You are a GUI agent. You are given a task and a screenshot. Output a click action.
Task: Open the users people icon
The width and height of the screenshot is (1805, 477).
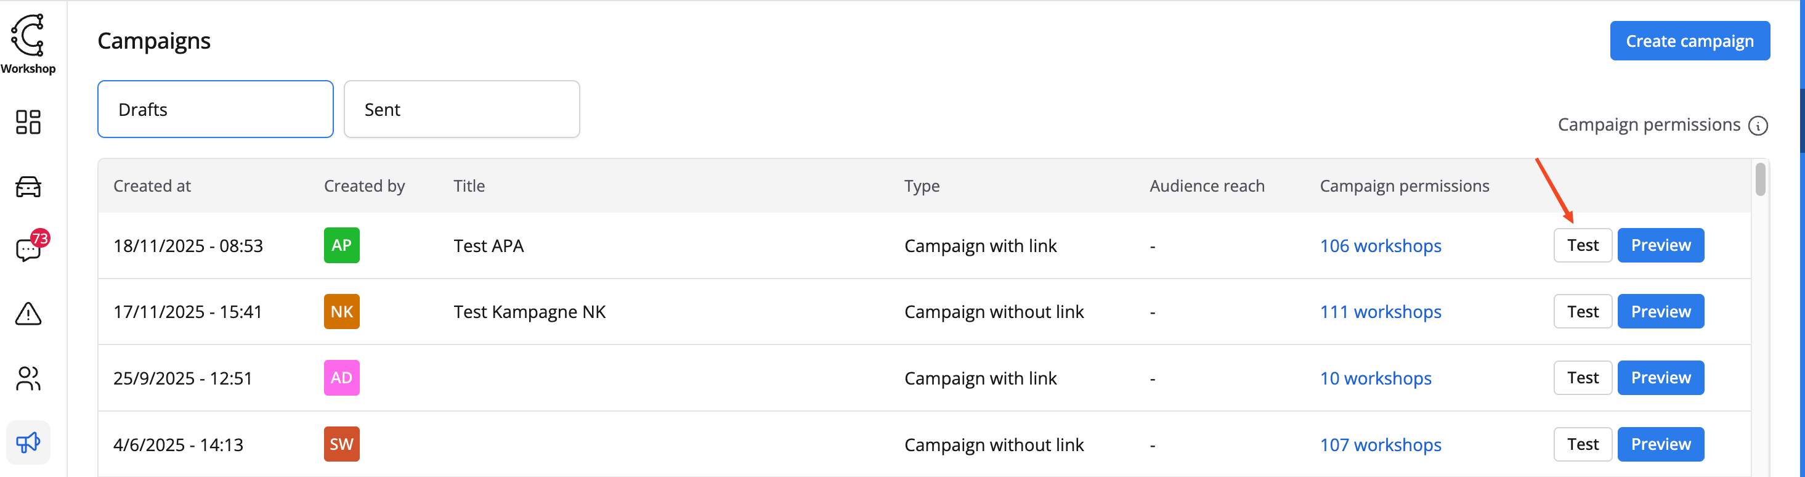pos(28,379)
